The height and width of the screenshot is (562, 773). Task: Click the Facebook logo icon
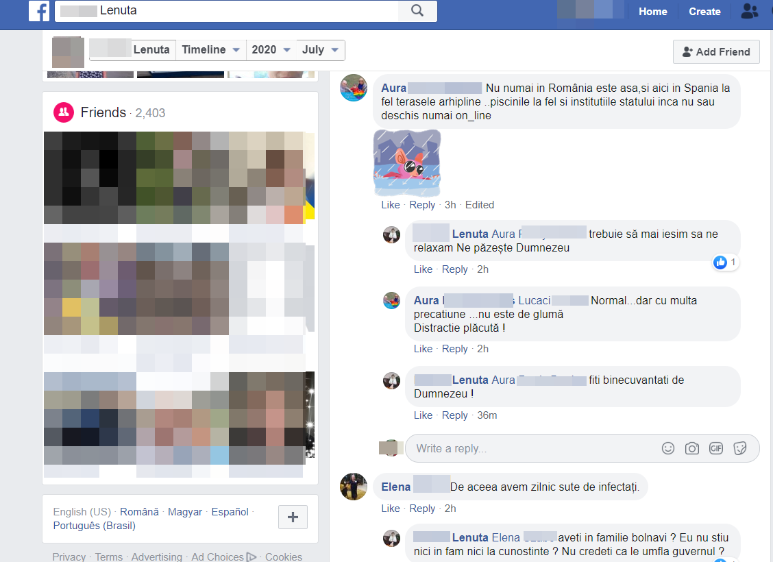(x=39, y=11)
